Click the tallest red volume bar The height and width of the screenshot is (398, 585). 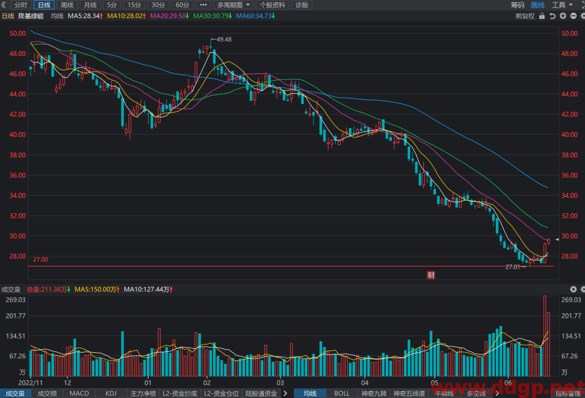pos(544,336)
